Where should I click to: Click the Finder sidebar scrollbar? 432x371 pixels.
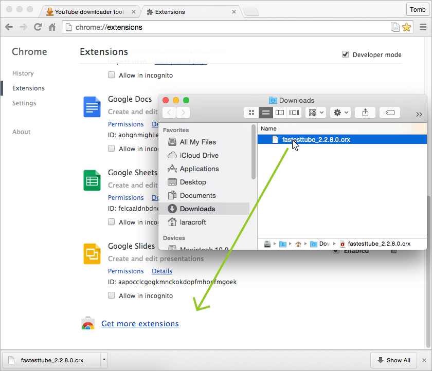click(254, 152)
